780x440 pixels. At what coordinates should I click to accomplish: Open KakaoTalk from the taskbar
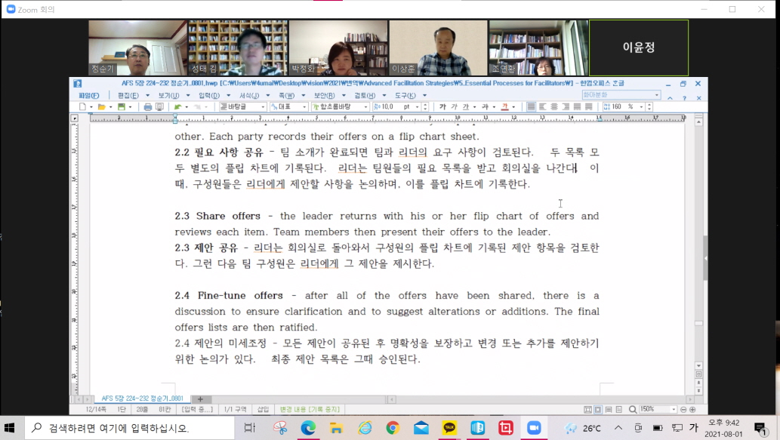pyautogui.click(x=450, y=427)
